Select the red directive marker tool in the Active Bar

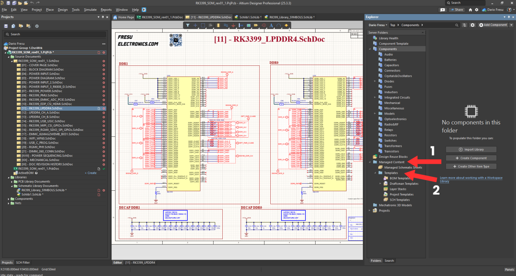pos(264,25)
